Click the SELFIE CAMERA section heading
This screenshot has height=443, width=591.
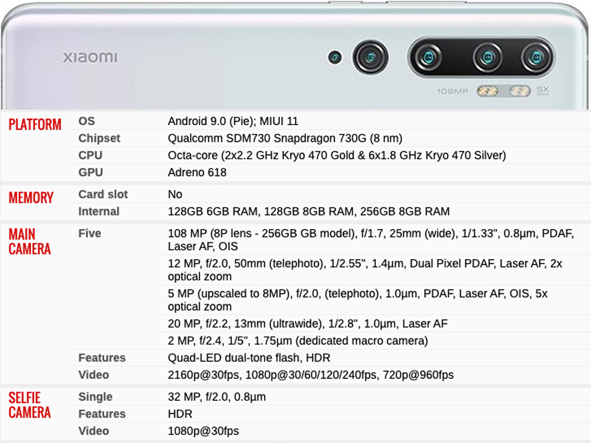click(x=29, y=405)
